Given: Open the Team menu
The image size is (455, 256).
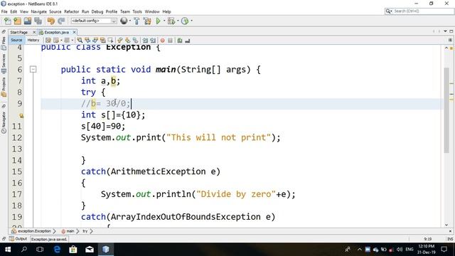Looking at the screenshot, I should 125,11.
